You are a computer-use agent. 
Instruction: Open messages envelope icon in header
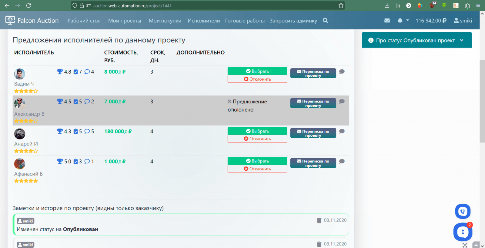pyautogui.click(x=387, y=21)
